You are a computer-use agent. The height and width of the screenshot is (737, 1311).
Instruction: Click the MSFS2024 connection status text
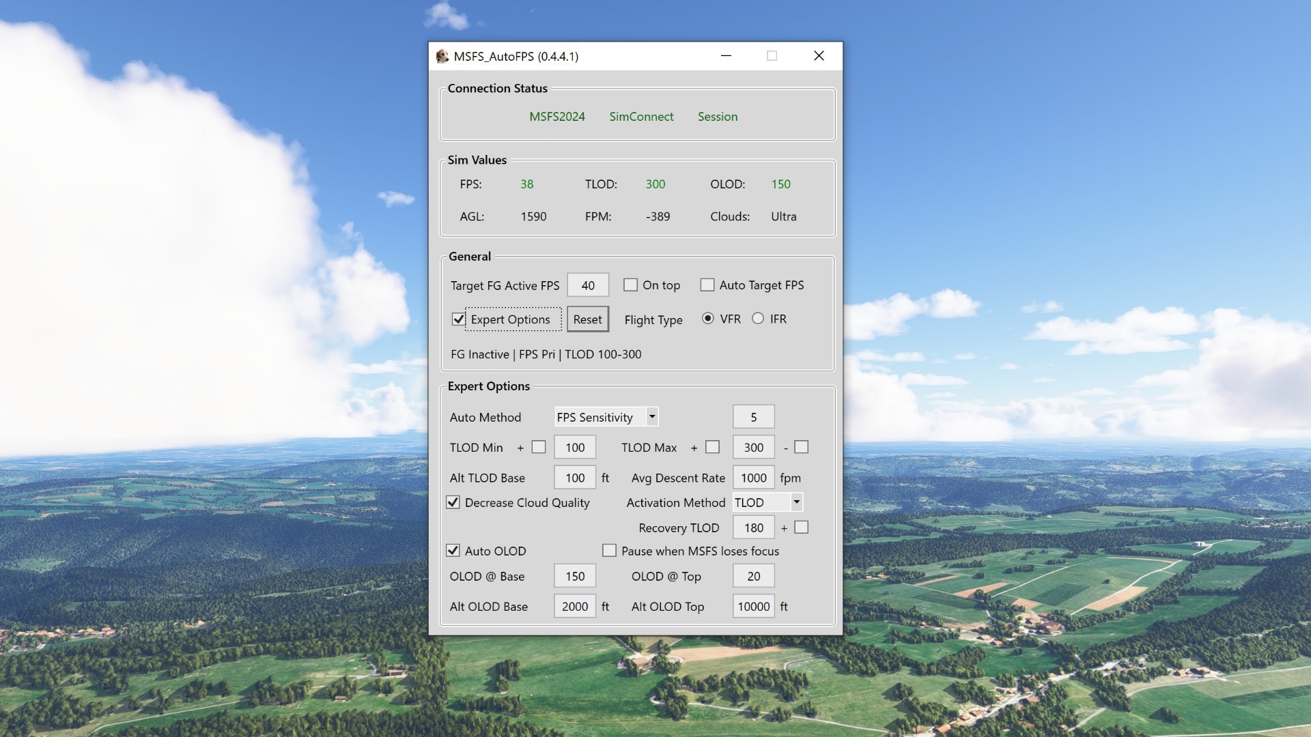click(x=557, y=117)
